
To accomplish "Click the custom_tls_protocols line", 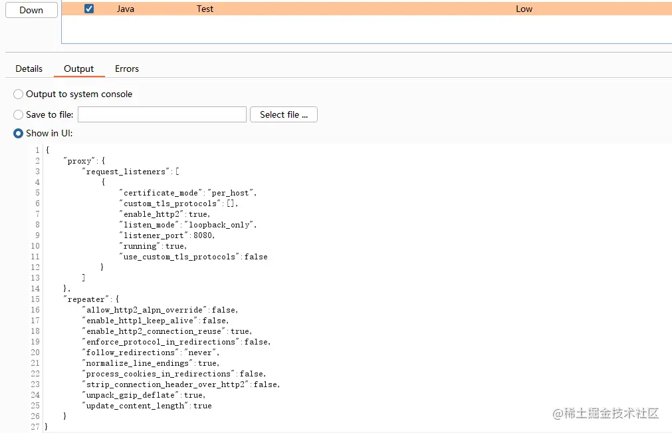I will click(x=179, y=204).
